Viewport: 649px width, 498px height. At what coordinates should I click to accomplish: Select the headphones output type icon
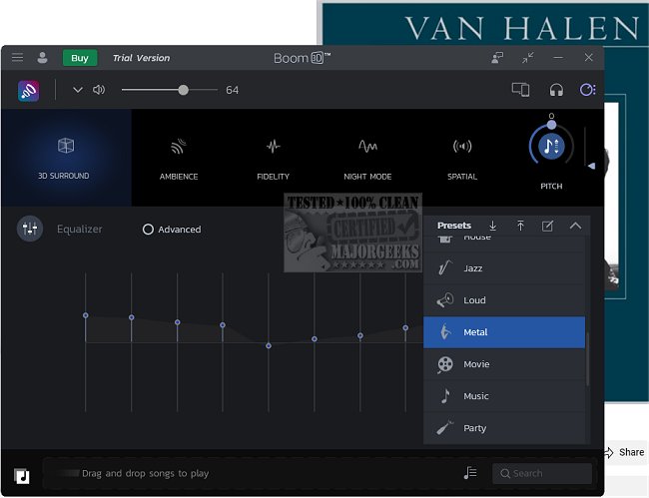pyautogui.click(x=556, y=90)
